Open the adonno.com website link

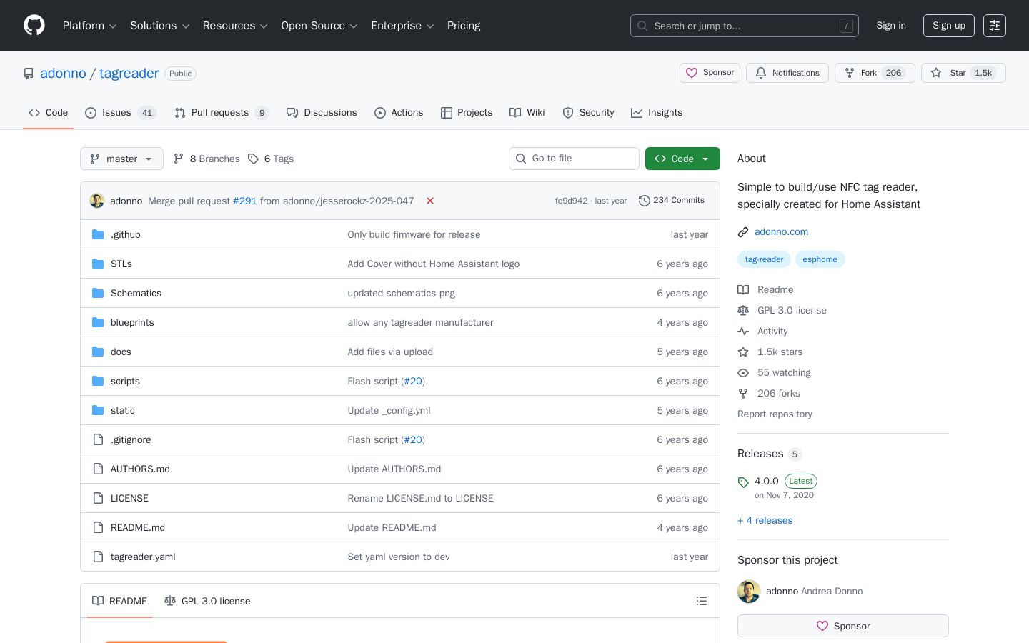pos(781,231)
